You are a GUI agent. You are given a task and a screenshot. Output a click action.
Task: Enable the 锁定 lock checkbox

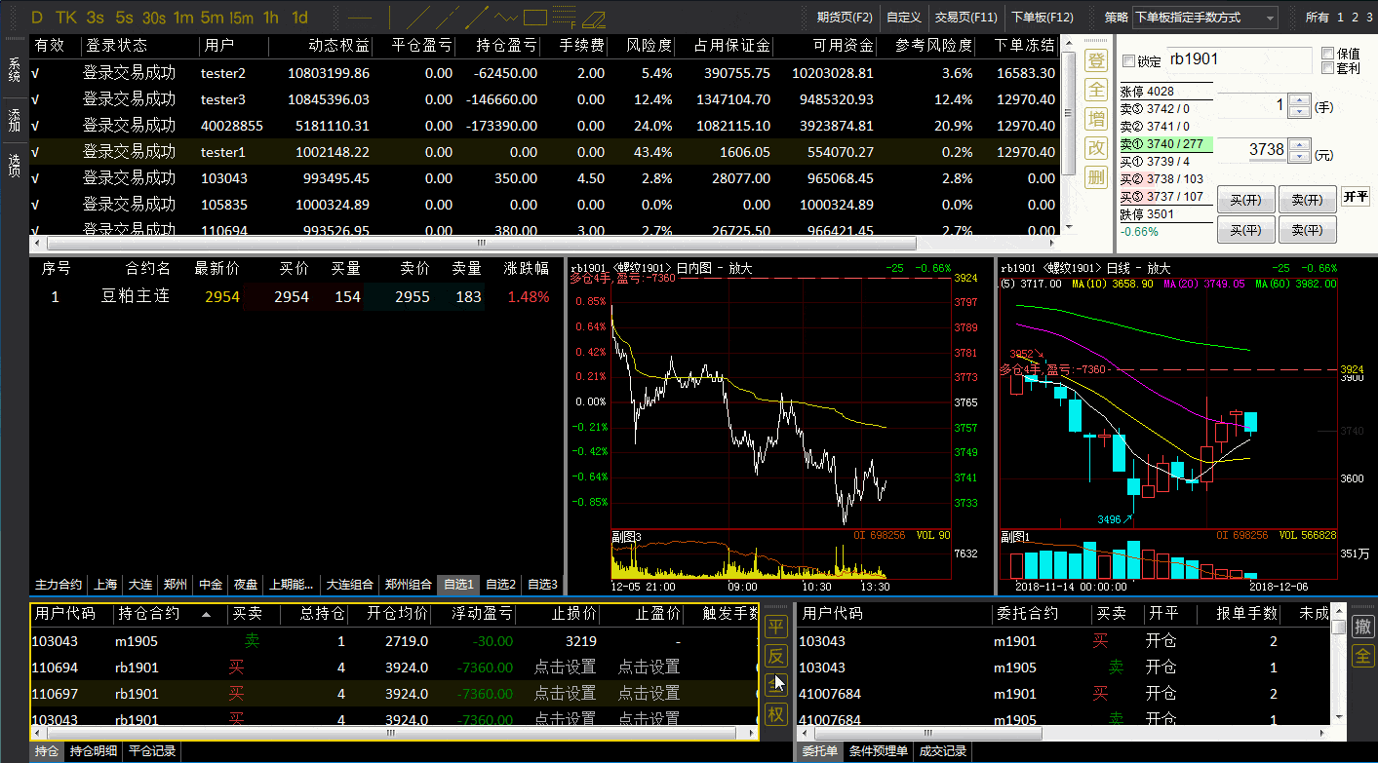coord(1129,61)
